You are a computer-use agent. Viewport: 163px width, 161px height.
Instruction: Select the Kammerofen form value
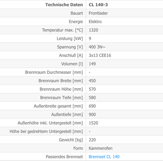(x=101, y=148)
